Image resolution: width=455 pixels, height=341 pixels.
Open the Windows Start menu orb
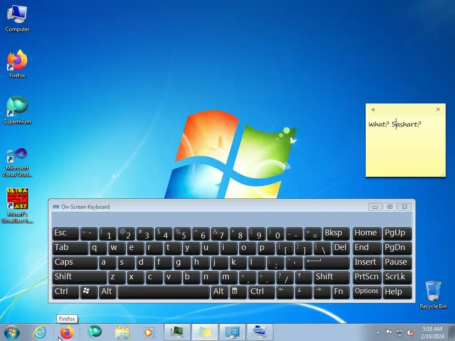tap(12, 332)
